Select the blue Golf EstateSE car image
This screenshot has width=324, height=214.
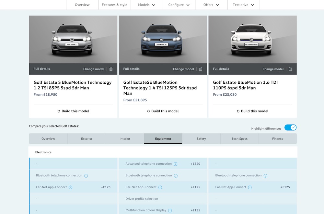coord(163,40)
